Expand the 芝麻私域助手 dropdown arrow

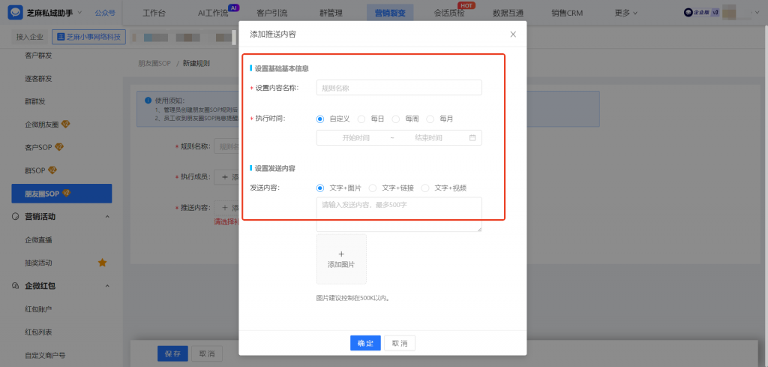point(79,12)
